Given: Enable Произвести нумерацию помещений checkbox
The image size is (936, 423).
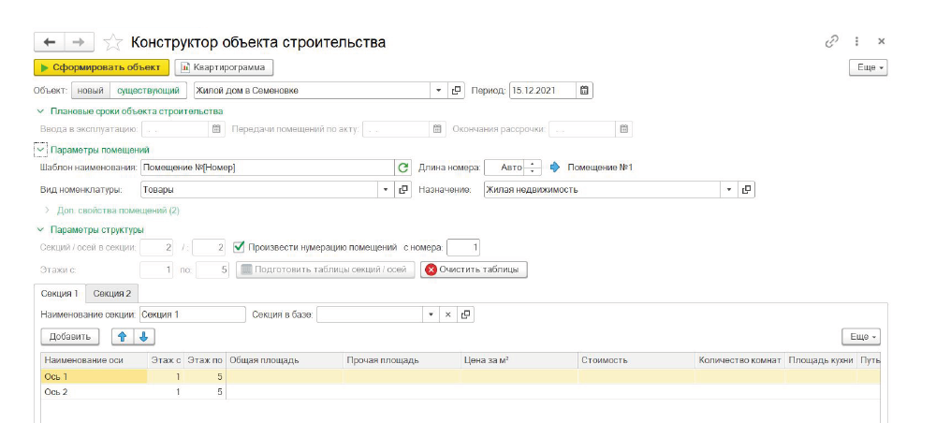Looking at the screenshot, I should [x=239, y=248].
